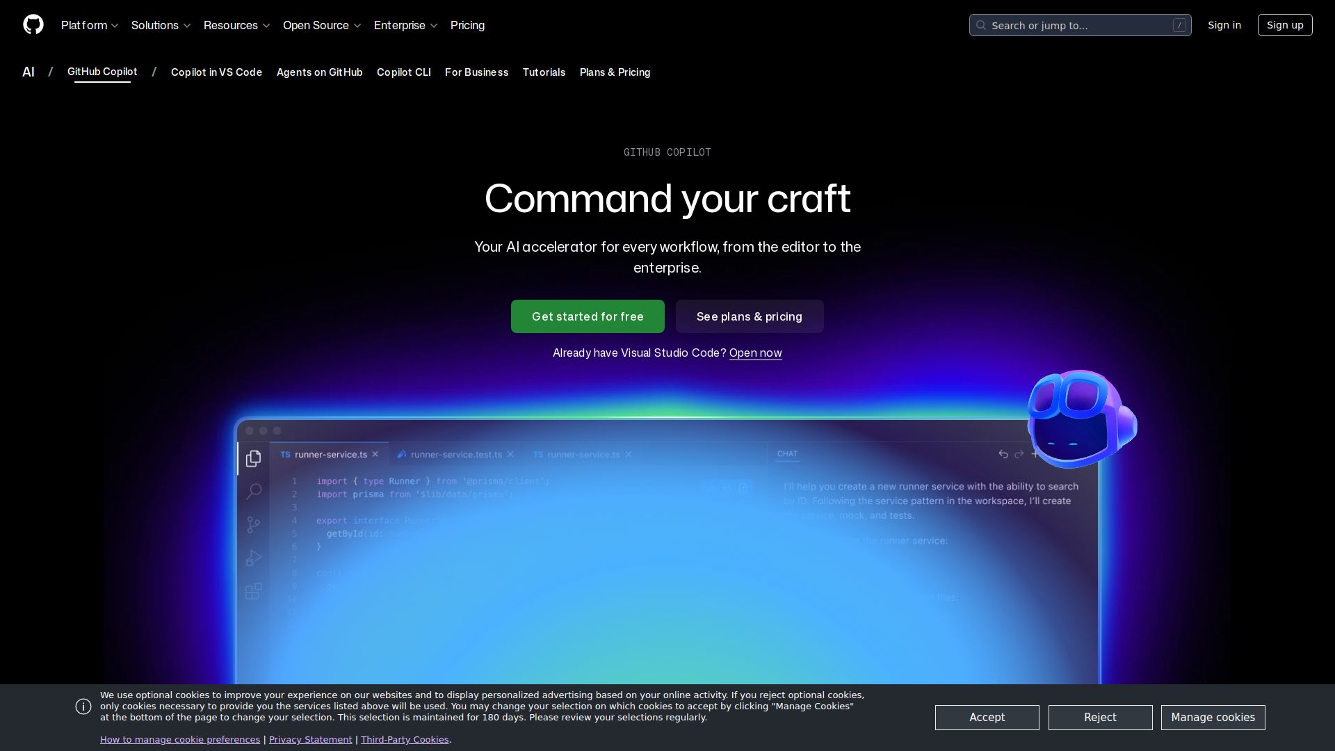Switch to the runner-service.test.ts tab

click(455, 454)
